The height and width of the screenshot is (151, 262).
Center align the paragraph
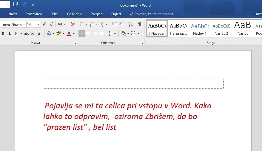[x=88, y=33]
